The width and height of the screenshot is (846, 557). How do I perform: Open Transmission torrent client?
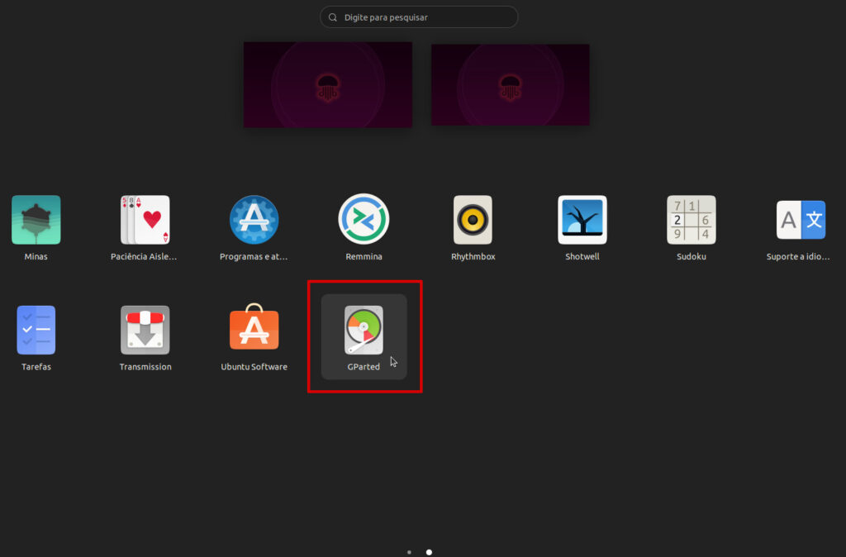145,330
